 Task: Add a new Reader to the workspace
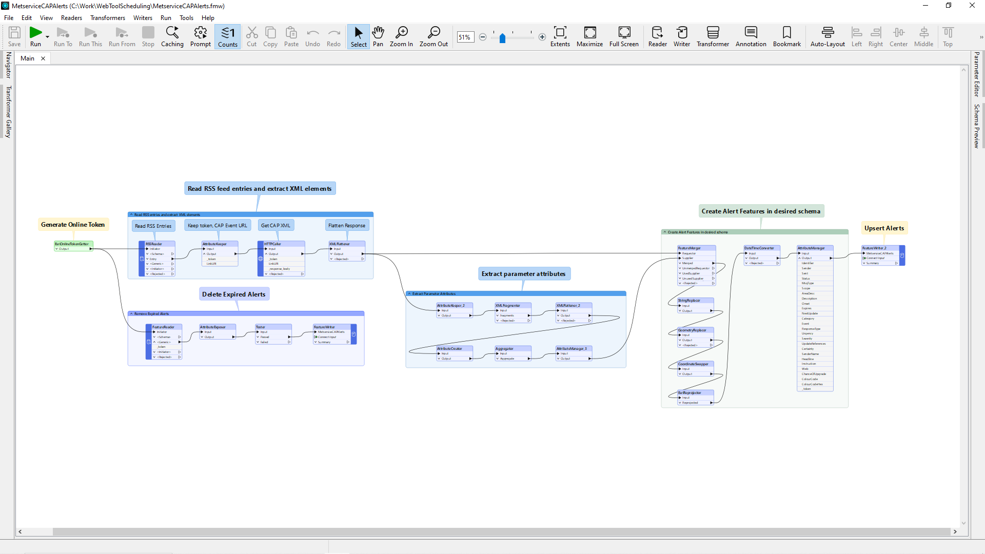point(657,36)
